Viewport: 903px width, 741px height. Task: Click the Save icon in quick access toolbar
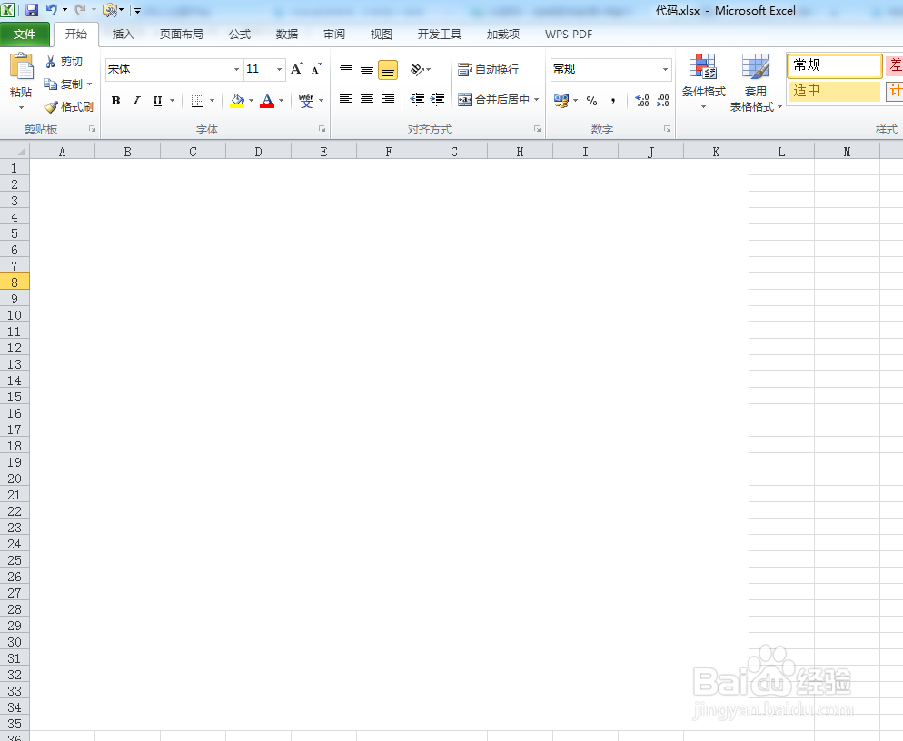[x=32, y=10]
